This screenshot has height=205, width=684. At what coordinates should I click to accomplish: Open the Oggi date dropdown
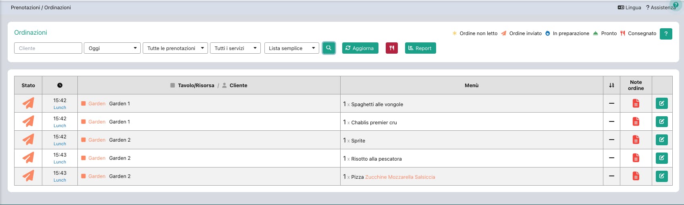[112, 48]
